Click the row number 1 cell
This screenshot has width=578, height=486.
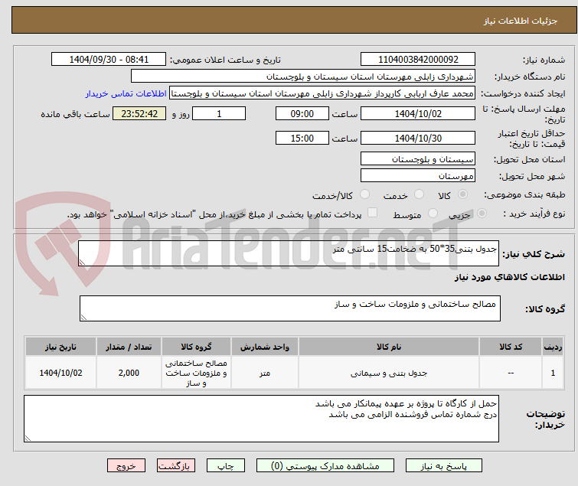coord(553,373)
